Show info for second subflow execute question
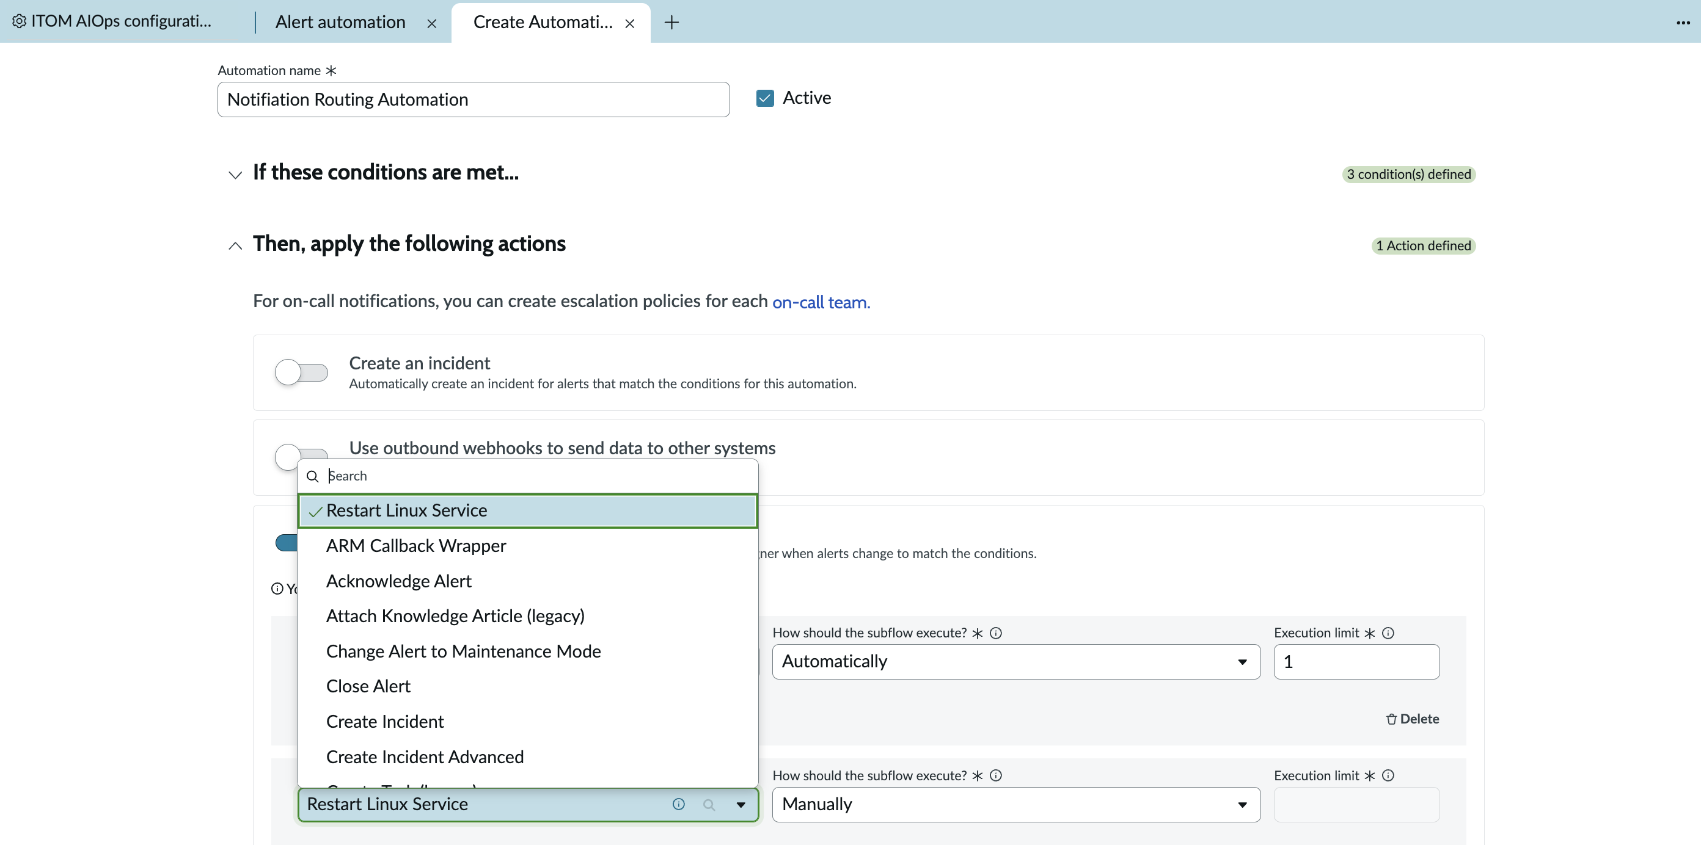1701x845 pixels. pyautogui.click(x=996, y=775)
